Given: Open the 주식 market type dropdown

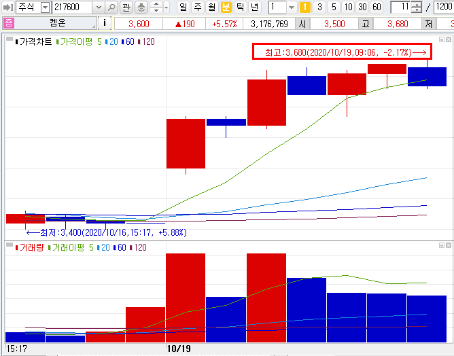Looking at the screenshot, I should (x=45, y=7).
